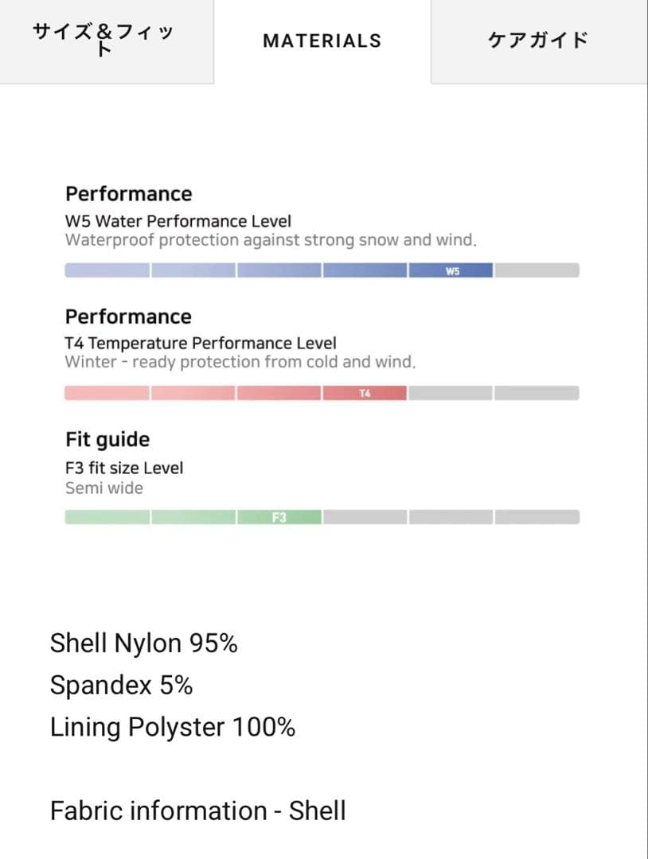Select the MATERIALS tab
The image size is (648, 859).
322,41
